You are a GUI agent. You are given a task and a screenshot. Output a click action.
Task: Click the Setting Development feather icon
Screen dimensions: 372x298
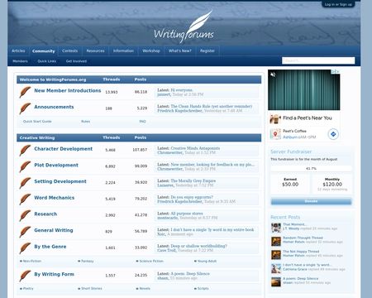tap(25, 183)
